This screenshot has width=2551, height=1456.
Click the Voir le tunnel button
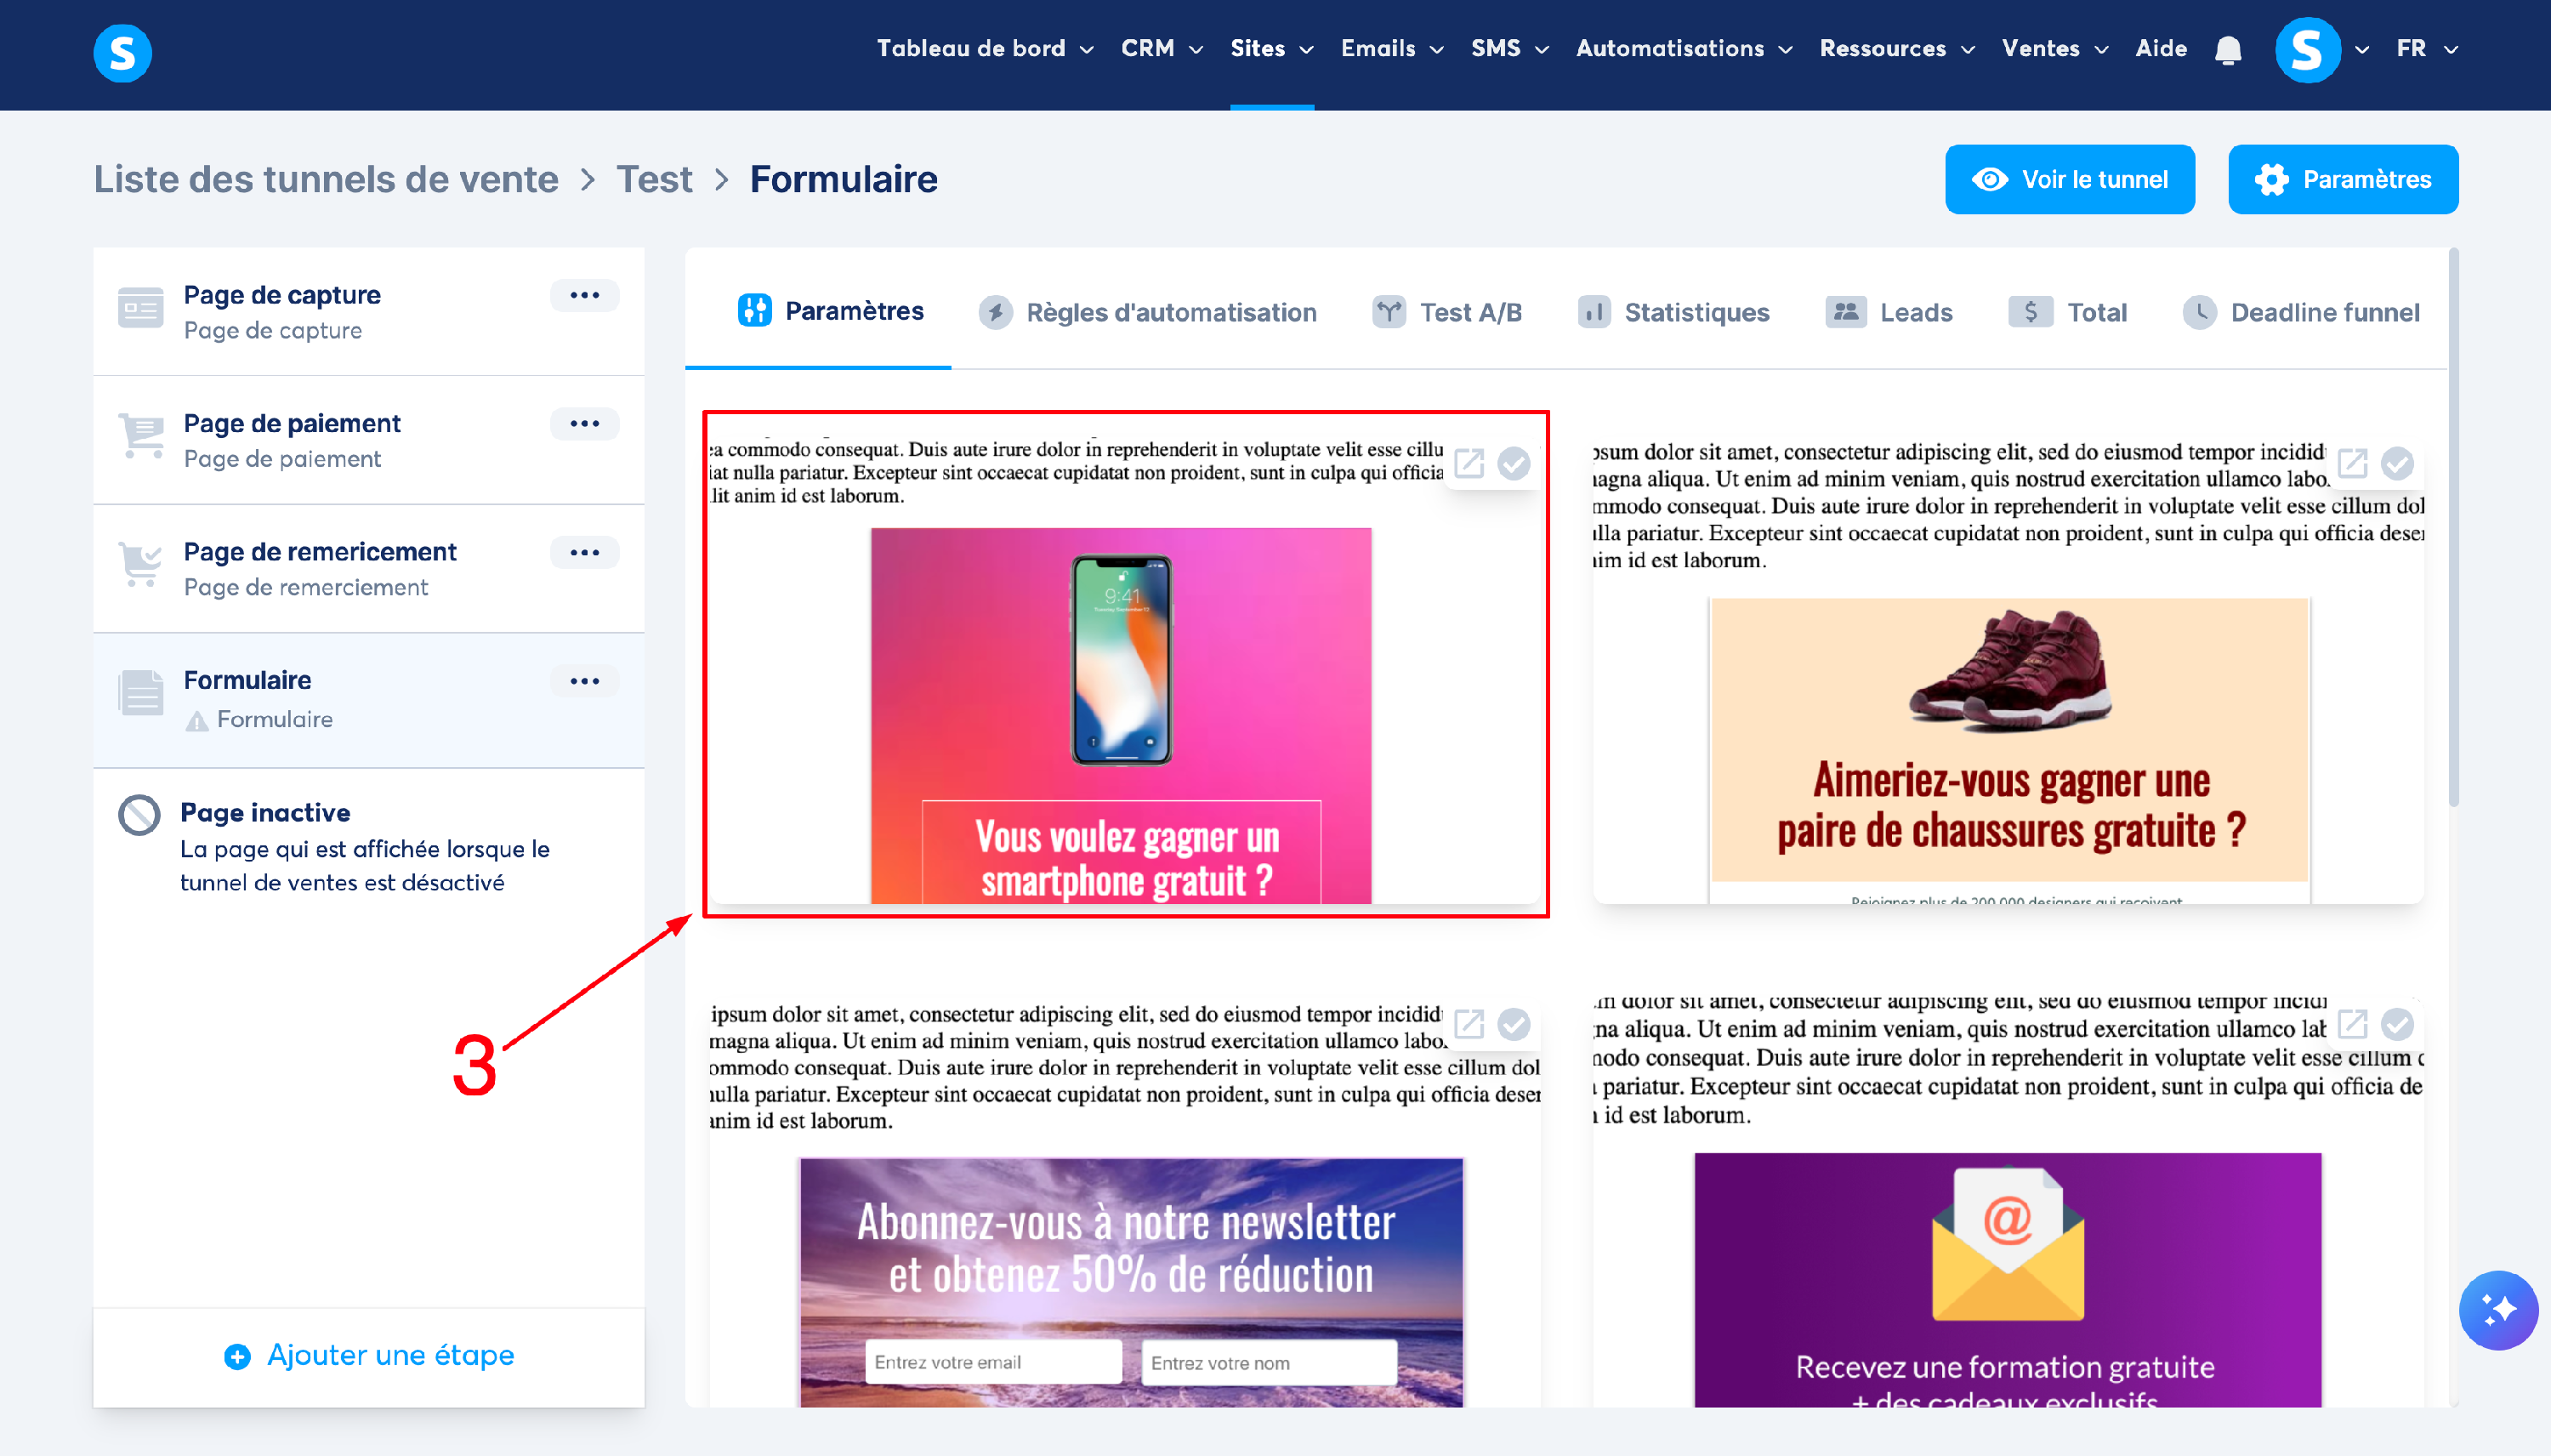click(2069, 179)
